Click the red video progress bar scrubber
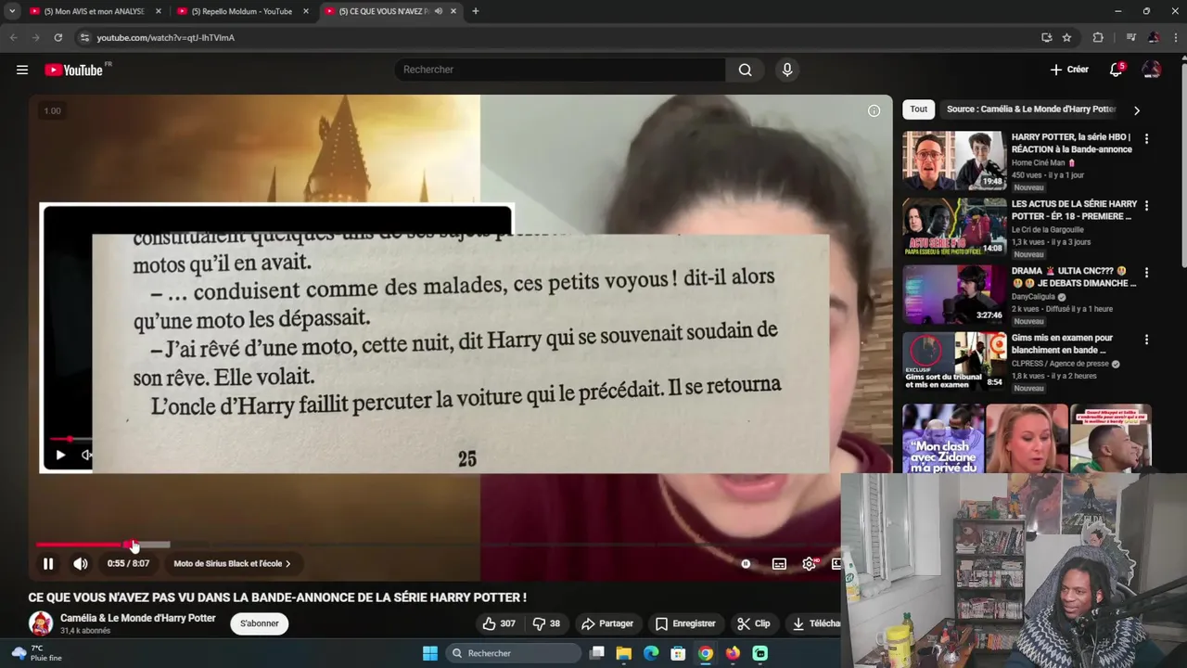Image resolution: width=1187 pixels, height=668 pixels. (x=131, y=545)
